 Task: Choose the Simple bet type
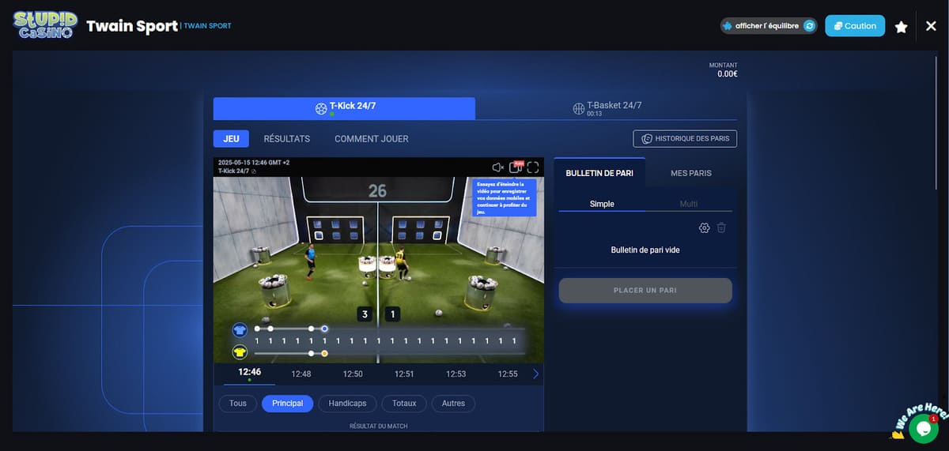(602, 204)
